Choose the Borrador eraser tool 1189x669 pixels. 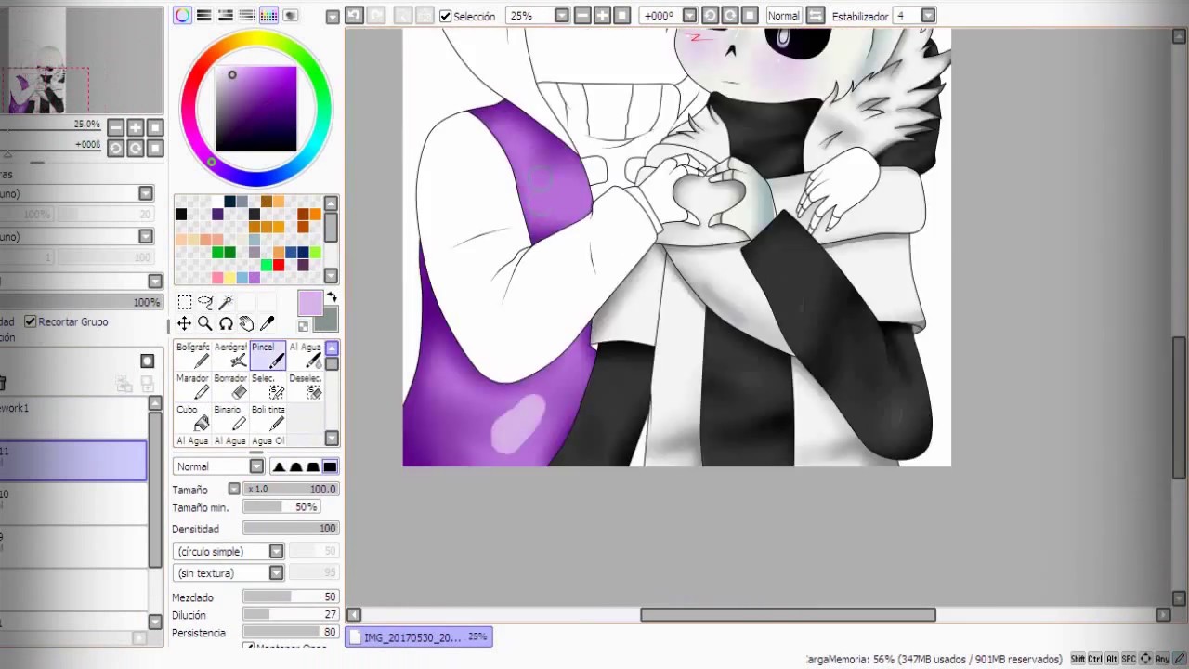[230, 387]
